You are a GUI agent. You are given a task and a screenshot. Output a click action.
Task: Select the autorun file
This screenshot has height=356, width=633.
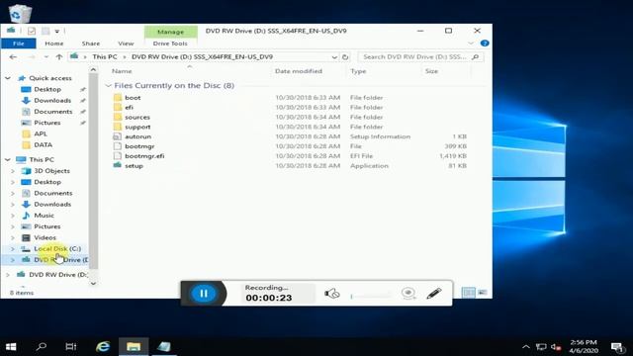pyautogui.click(x=137, y=136)
